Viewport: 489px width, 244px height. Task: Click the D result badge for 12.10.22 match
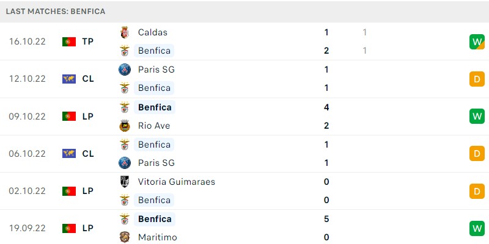coord(477,79)
